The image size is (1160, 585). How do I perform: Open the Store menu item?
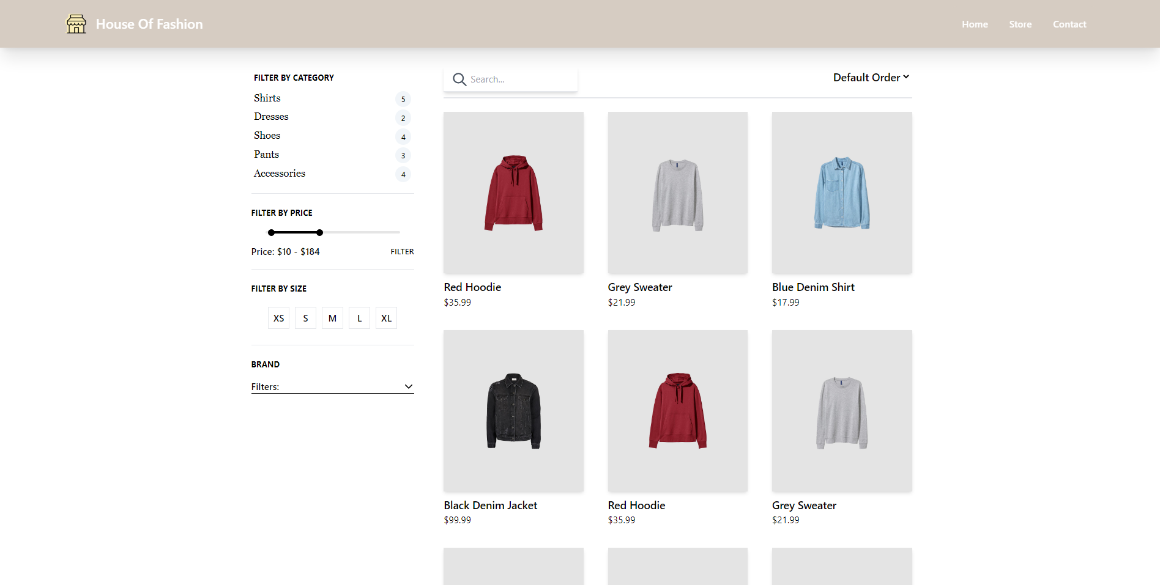1020,24
